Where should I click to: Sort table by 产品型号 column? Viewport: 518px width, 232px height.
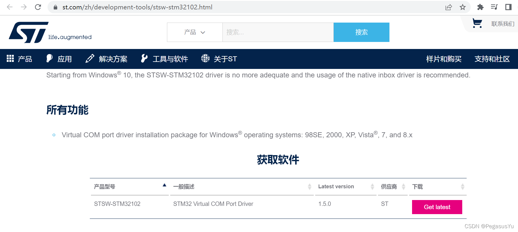click(x=129, y=187)
